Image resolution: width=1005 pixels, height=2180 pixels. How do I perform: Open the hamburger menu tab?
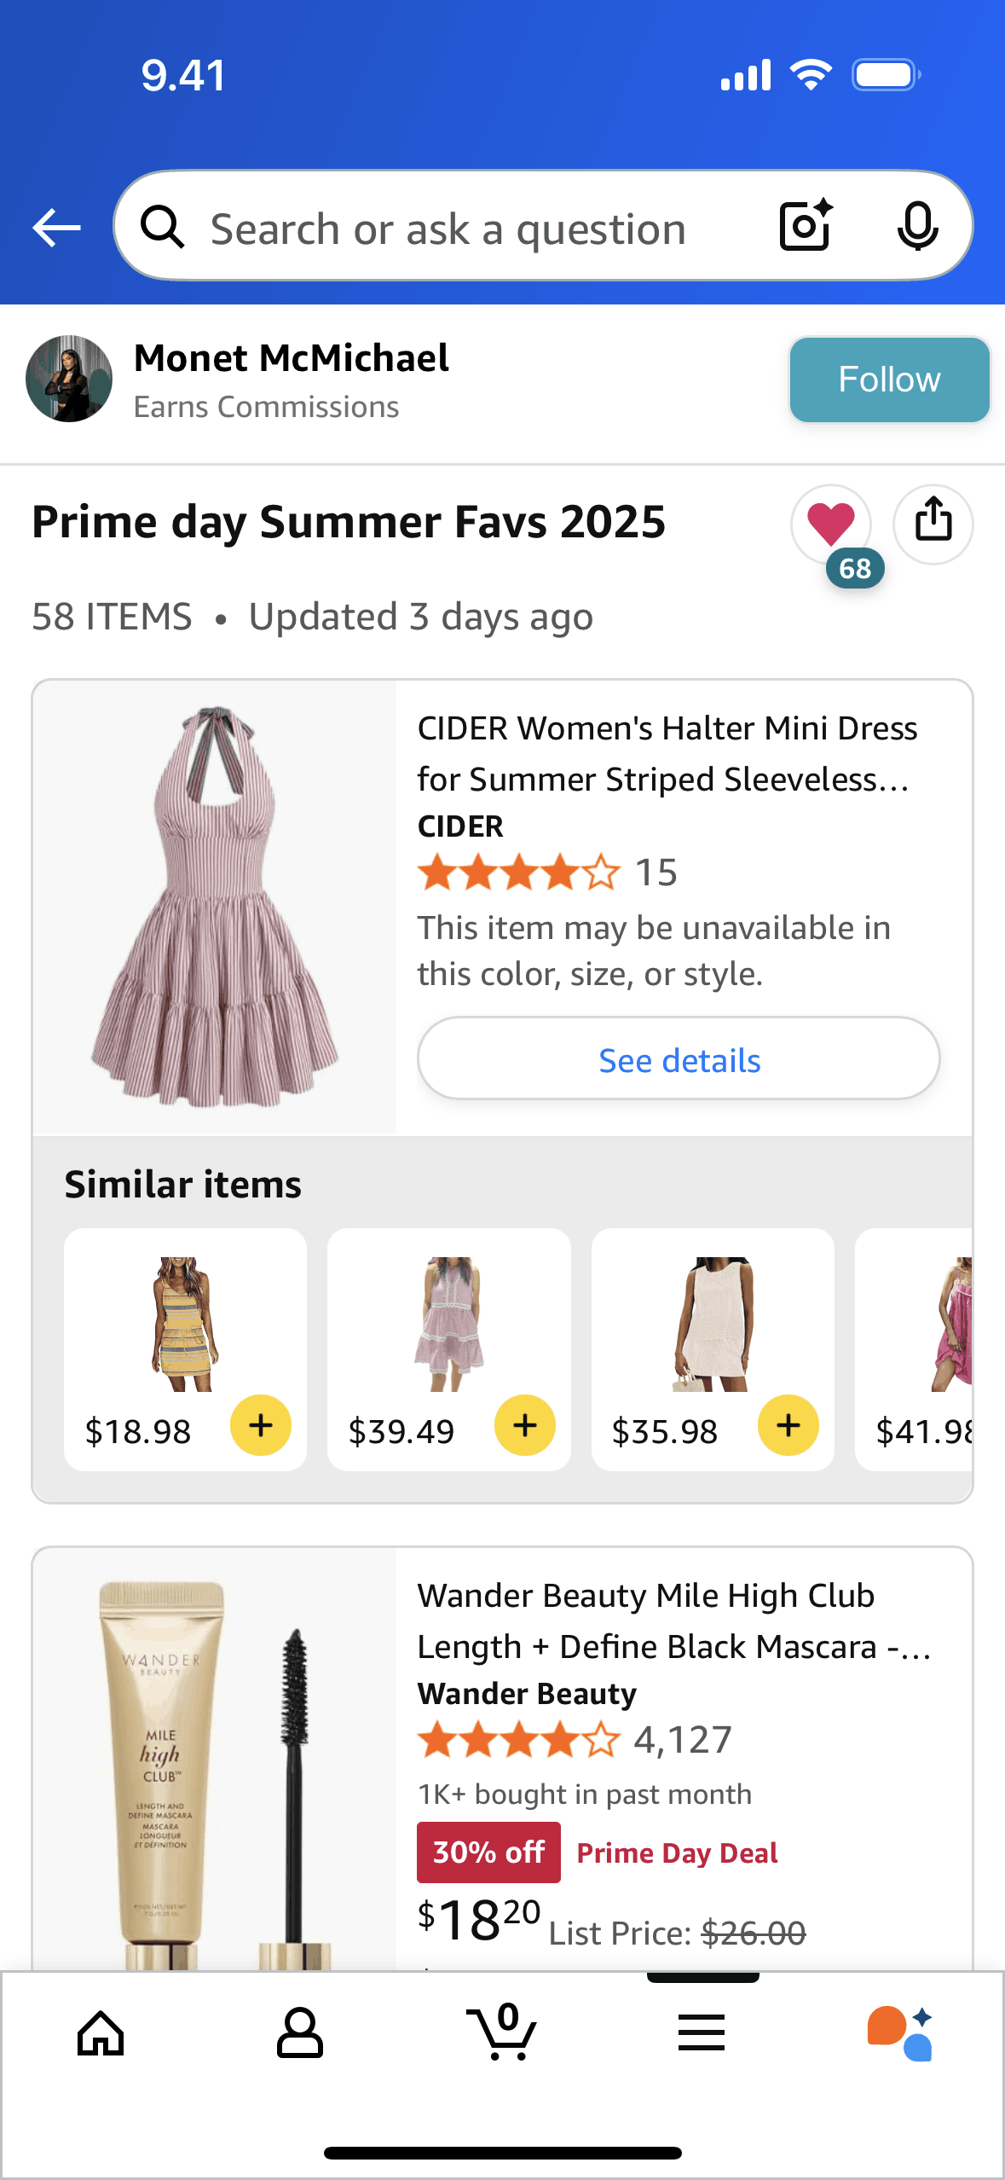(702, 2034)
